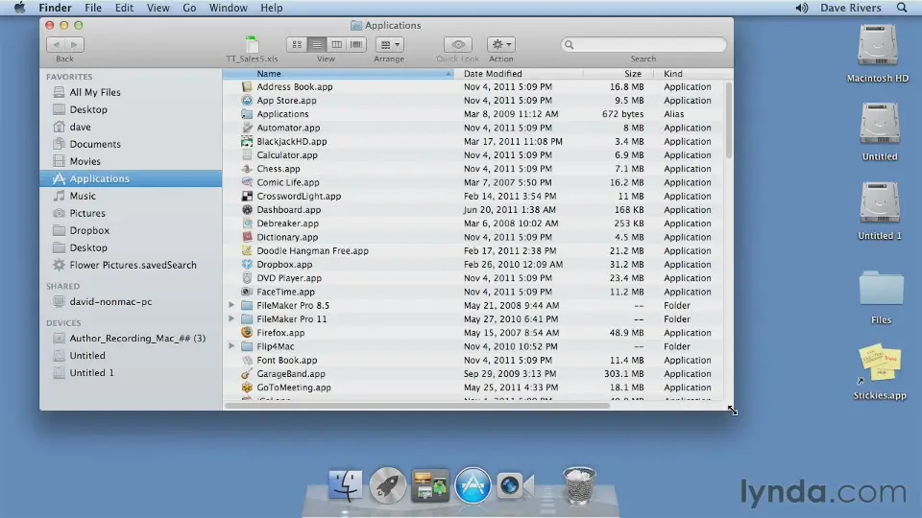The height and width of the screenshot is (518, 922).
Task: Sort by the Size column header
Action: 619,74
